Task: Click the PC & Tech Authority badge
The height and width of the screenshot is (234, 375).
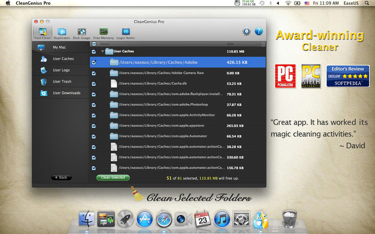Action: [311, 76]
